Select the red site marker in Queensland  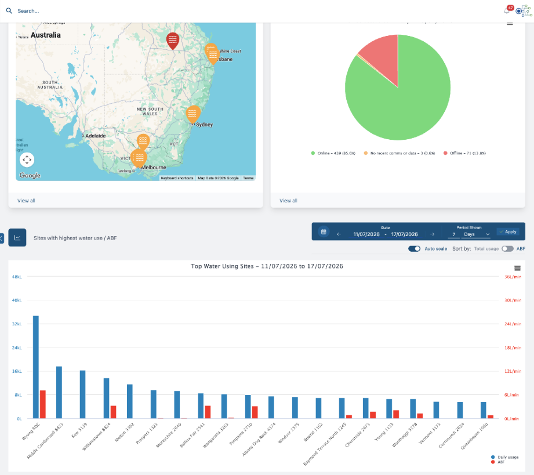point(173,41)
